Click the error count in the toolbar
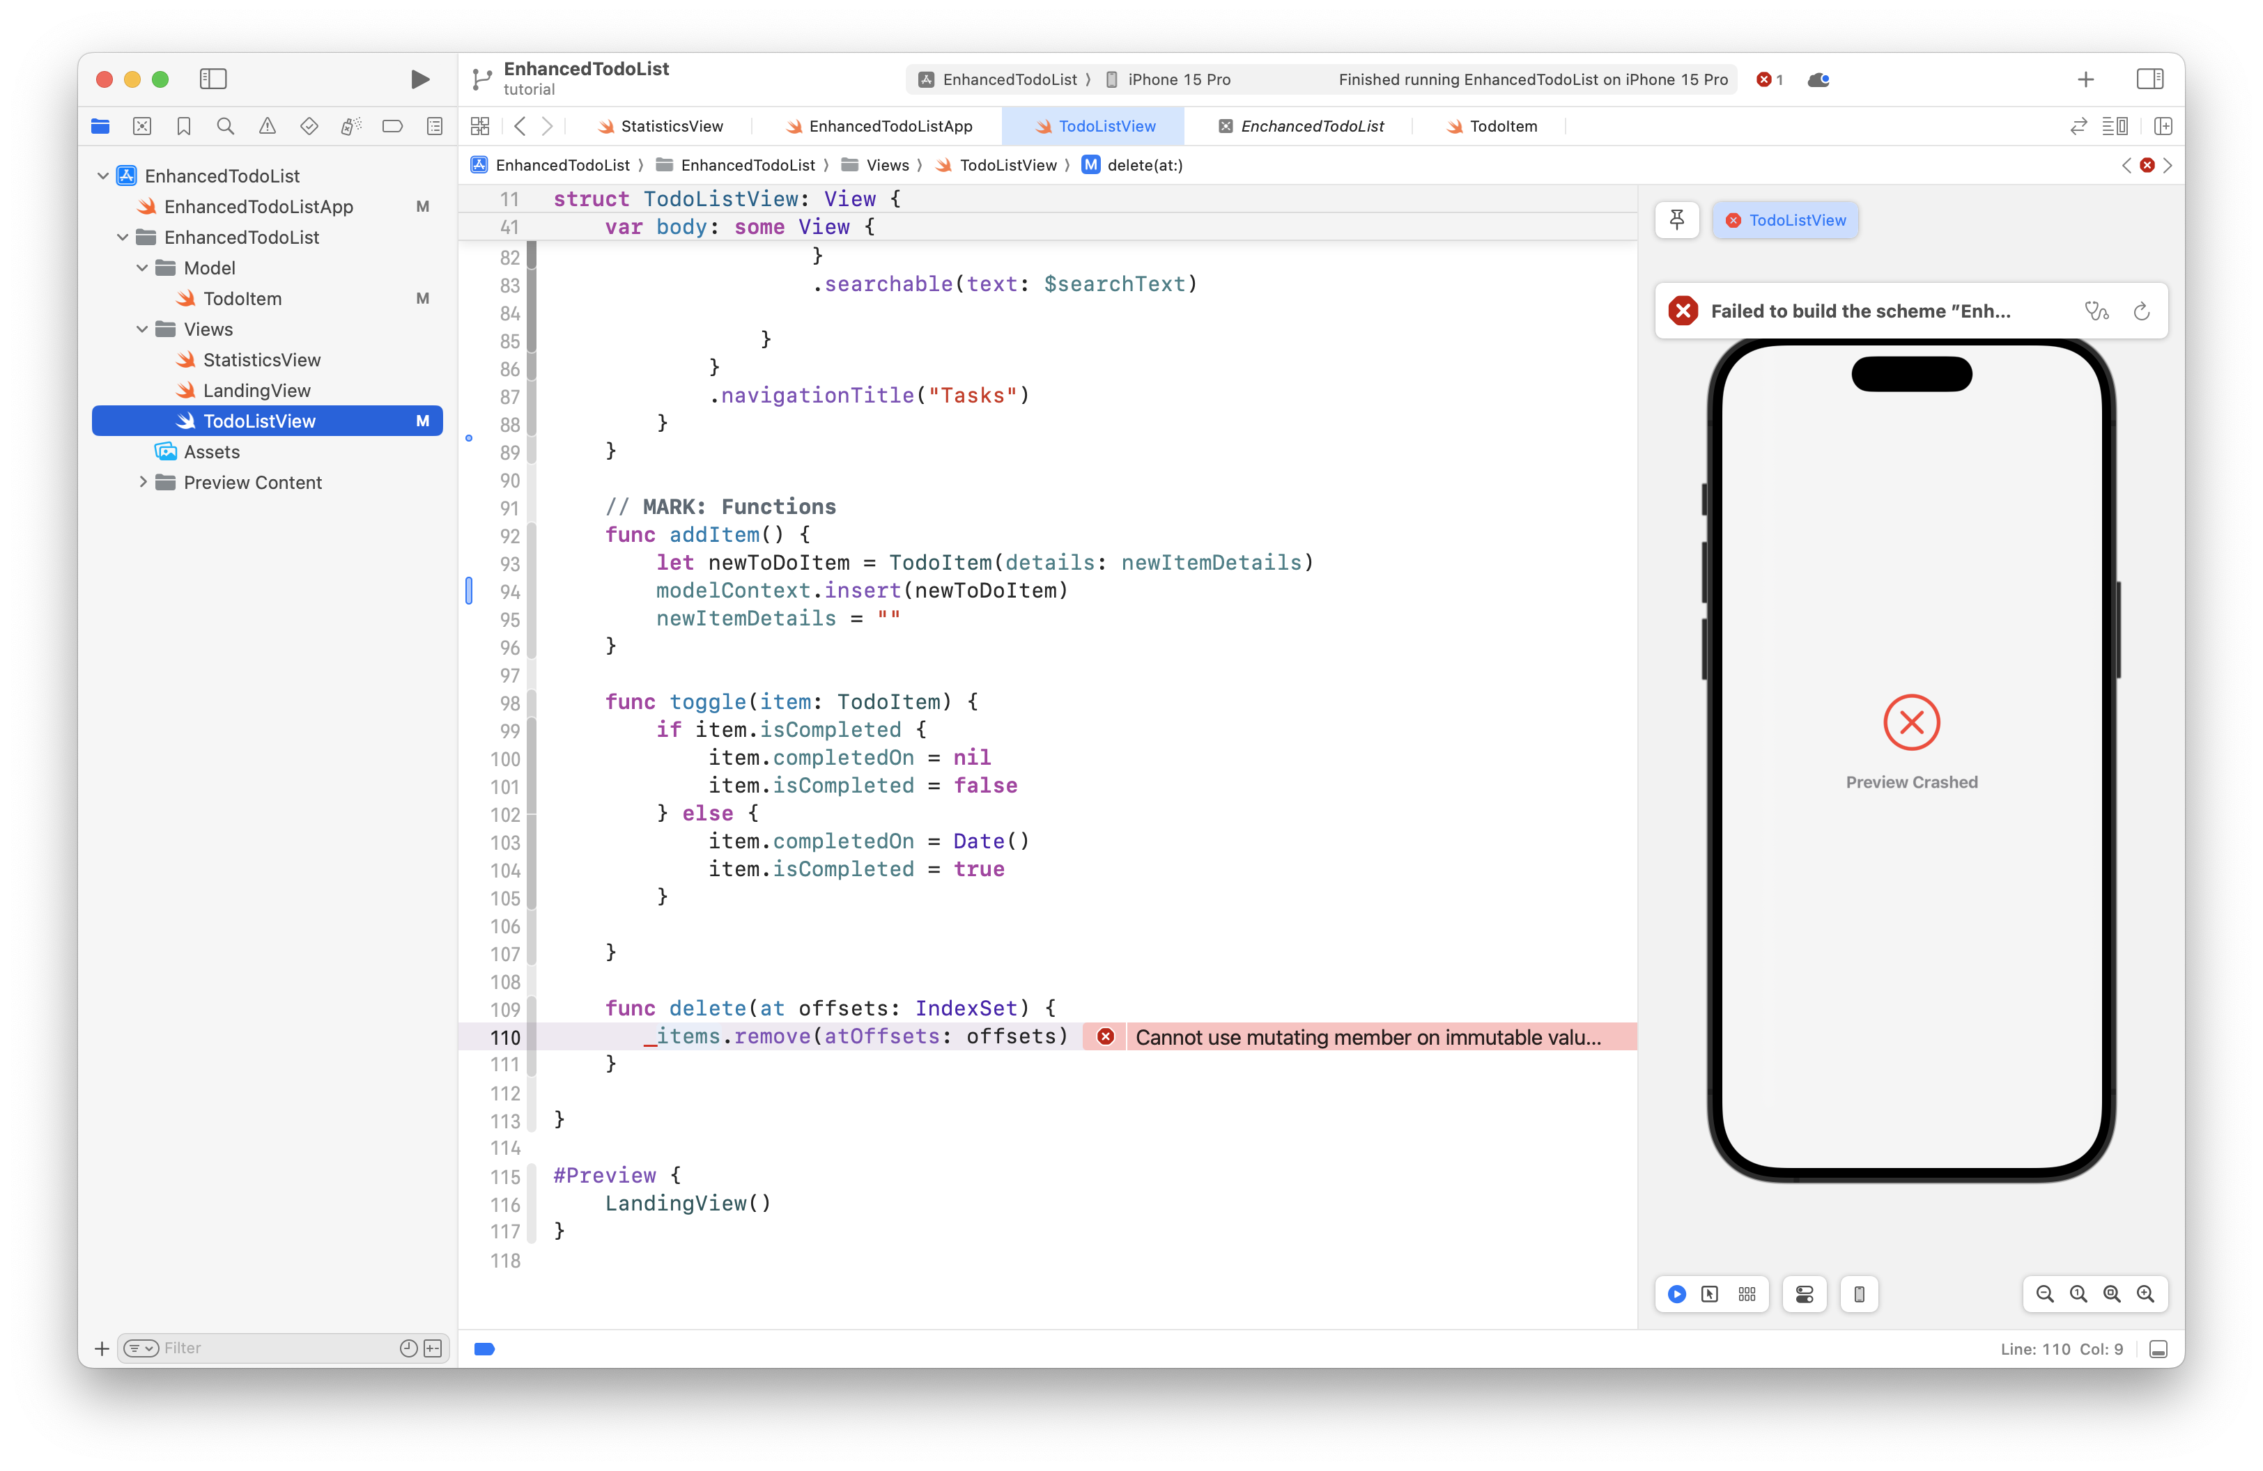This screenshot has width=2263, height=1471. 1768,80
